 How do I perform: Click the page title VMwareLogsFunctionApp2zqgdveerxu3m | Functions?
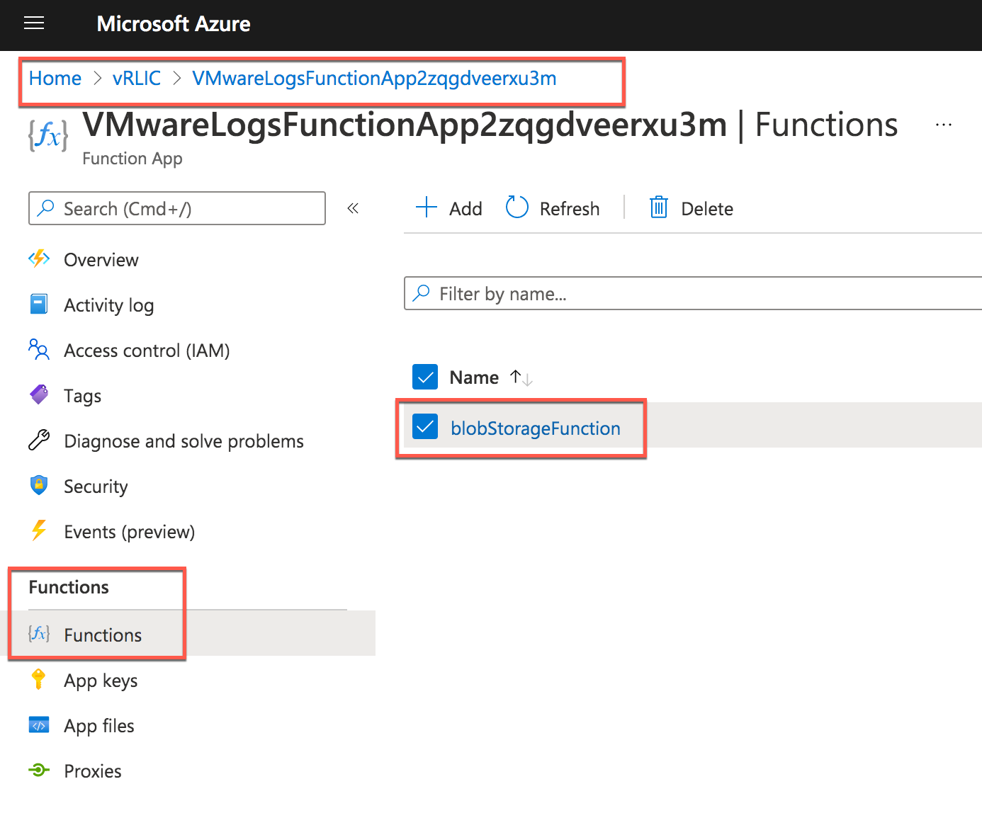[490, 125]
